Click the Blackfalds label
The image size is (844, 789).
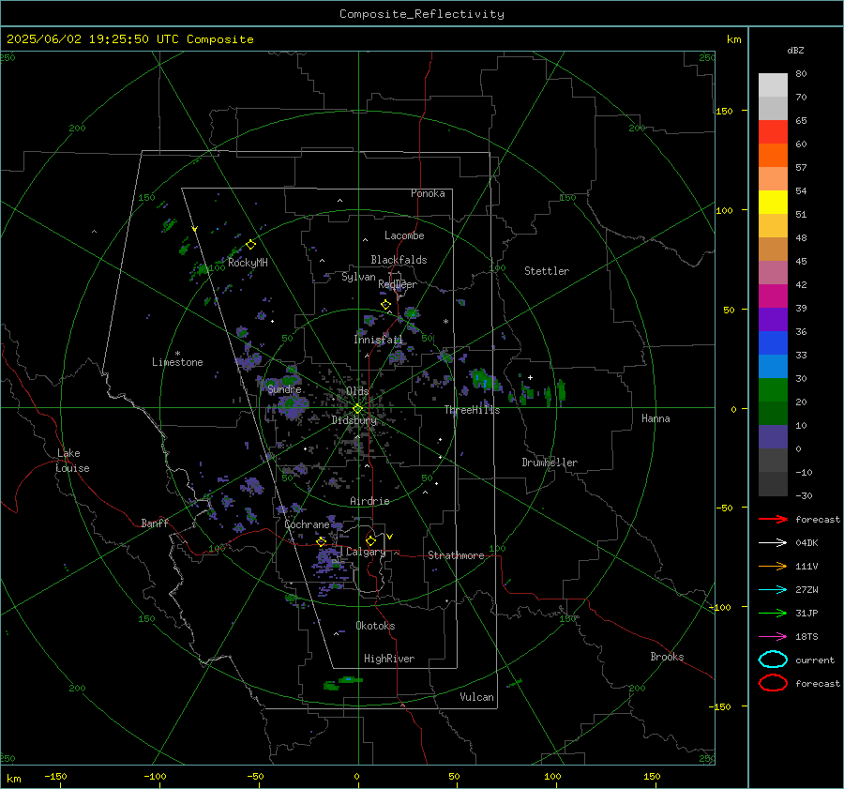399,260
